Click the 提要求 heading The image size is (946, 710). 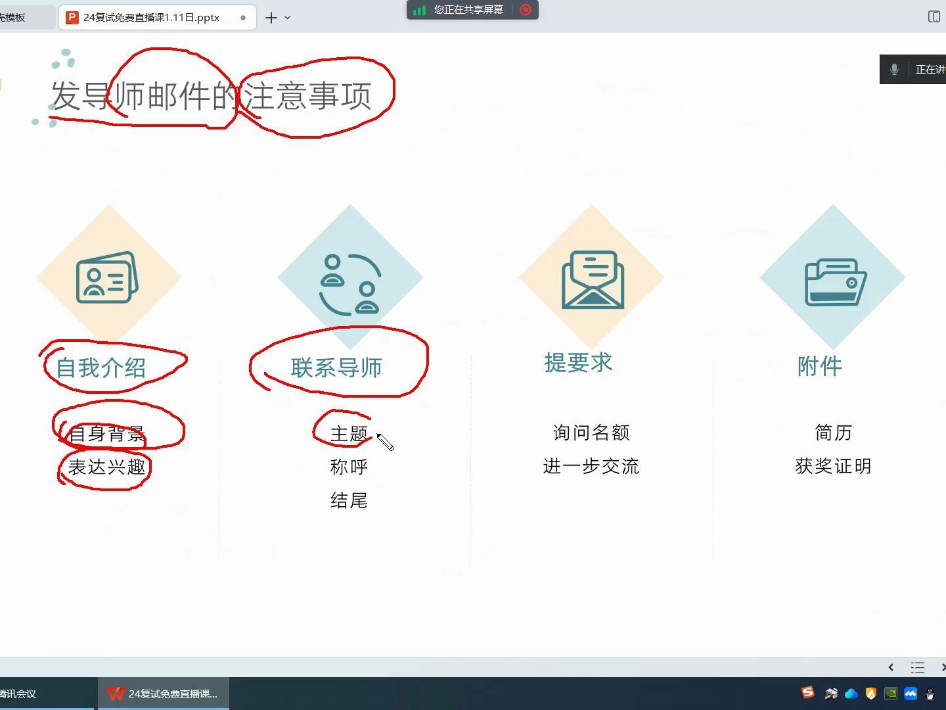(x=578, y=362)
